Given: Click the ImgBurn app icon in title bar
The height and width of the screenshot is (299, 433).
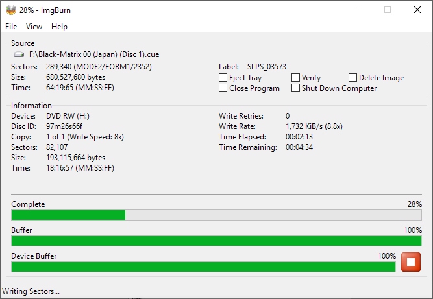Looking at the screenshot, I should (x=11, y=10).
